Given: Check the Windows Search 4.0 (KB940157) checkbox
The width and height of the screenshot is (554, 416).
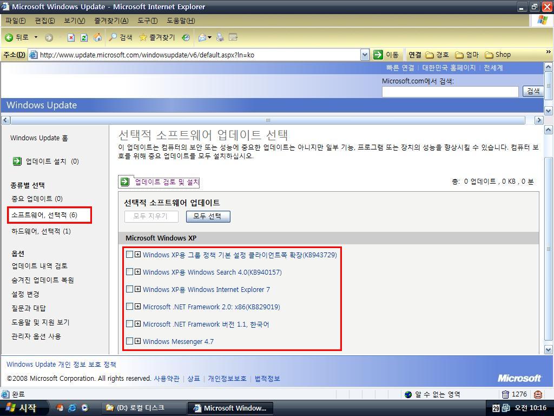Looking at the screenshot, I should point(129,272).
